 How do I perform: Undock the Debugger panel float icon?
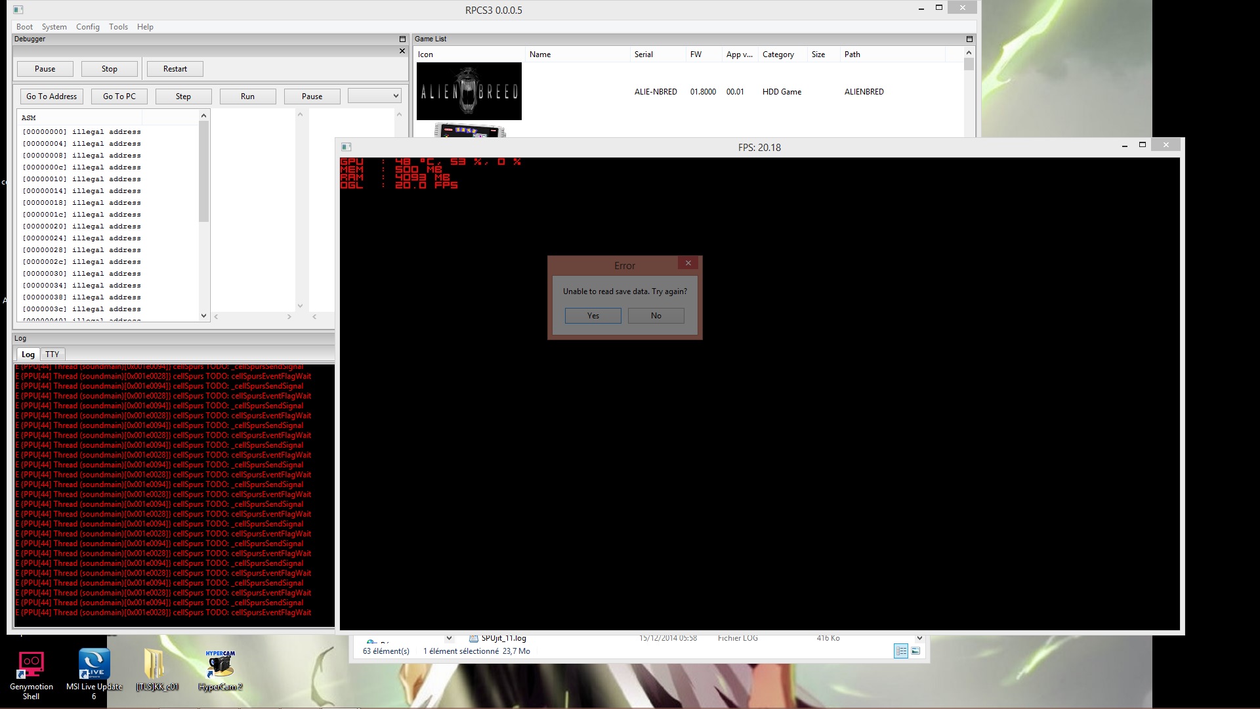402,39
